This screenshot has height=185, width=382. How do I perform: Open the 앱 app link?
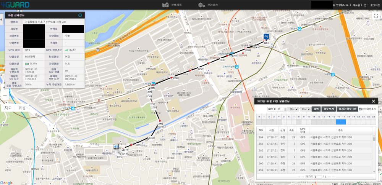click(365, 5)
